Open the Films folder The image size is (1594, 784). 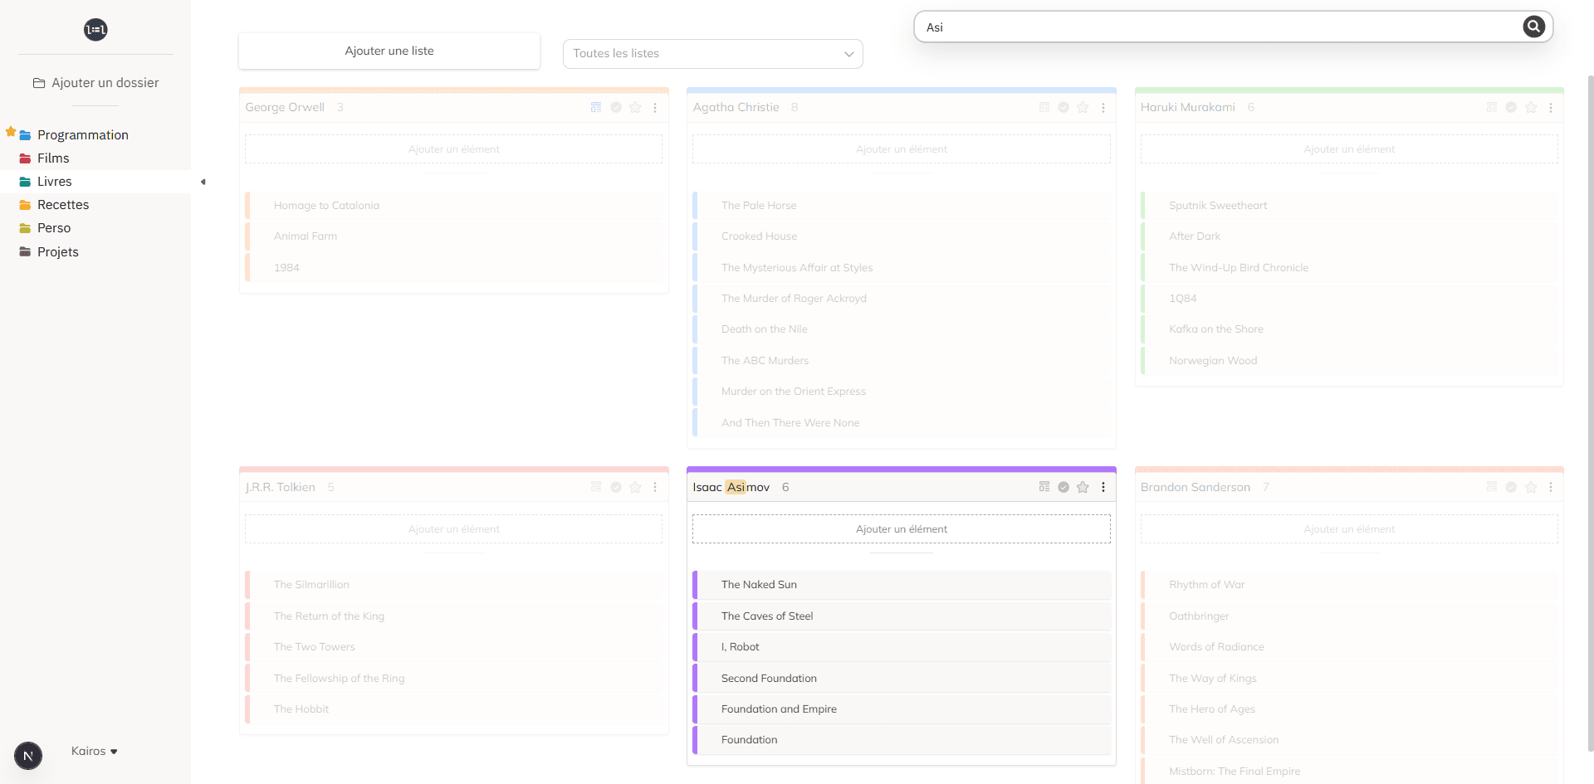pos(53,158)
